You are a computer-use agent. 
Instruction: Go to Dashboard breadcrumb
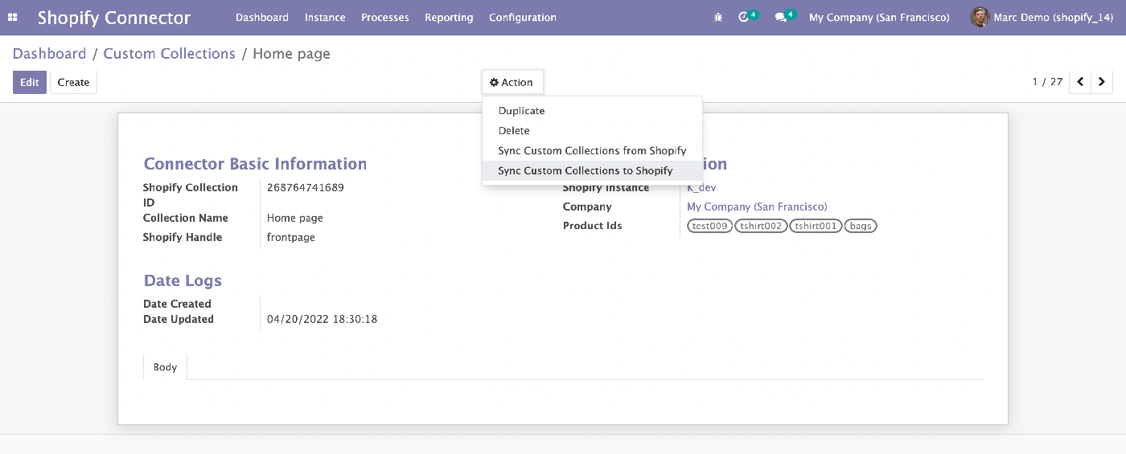(x=49, y=54)
